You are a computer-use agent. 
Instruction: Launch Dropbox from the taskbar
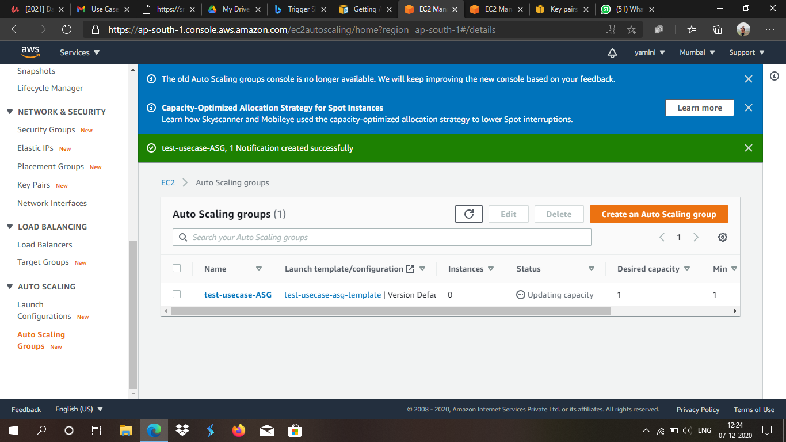pos(182,430)
